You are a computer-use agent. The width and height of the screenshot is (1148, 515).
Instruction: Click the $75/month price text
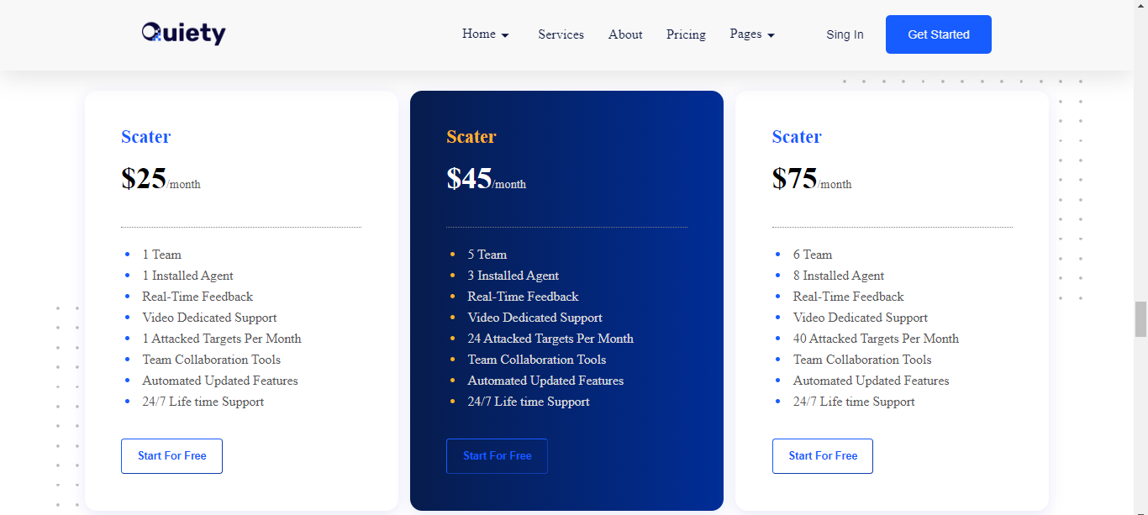811,179
